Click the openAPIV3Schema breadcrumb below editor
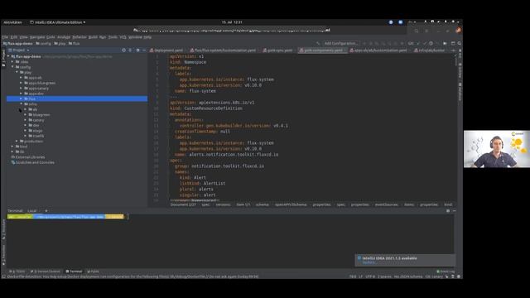 point(291,204)
